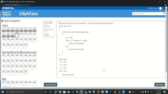Click the volume icon in system tray
Image resolution: width=168 pixels, height=94 pixels.
153,92
